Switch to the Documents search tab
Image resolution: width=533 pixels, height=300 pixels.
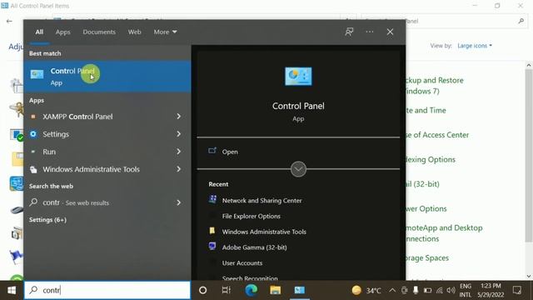click(99, 32)
